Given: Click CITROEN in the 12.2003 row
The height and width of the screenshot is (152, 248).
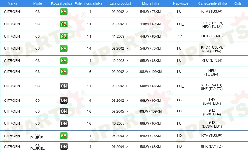Looking at the screenshot, I should point(12,61).
